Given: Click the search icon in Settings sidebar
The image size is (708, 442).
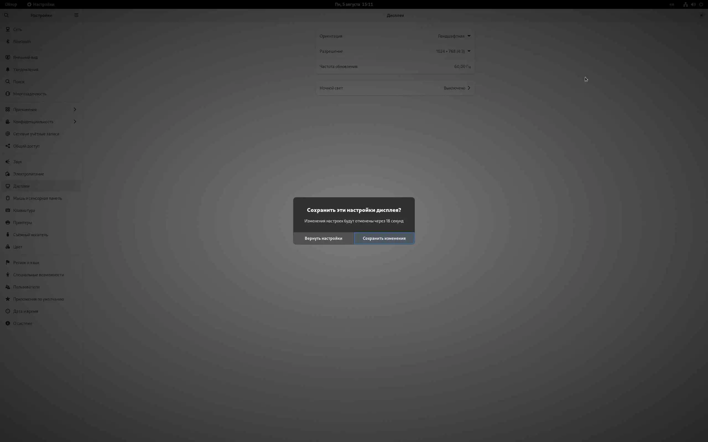Looking at the screenshot, I should (6, 15).
